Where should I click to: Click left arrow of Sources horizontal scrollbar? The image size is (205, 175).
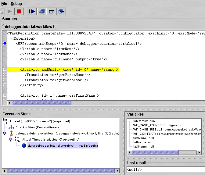pos(9,103)
